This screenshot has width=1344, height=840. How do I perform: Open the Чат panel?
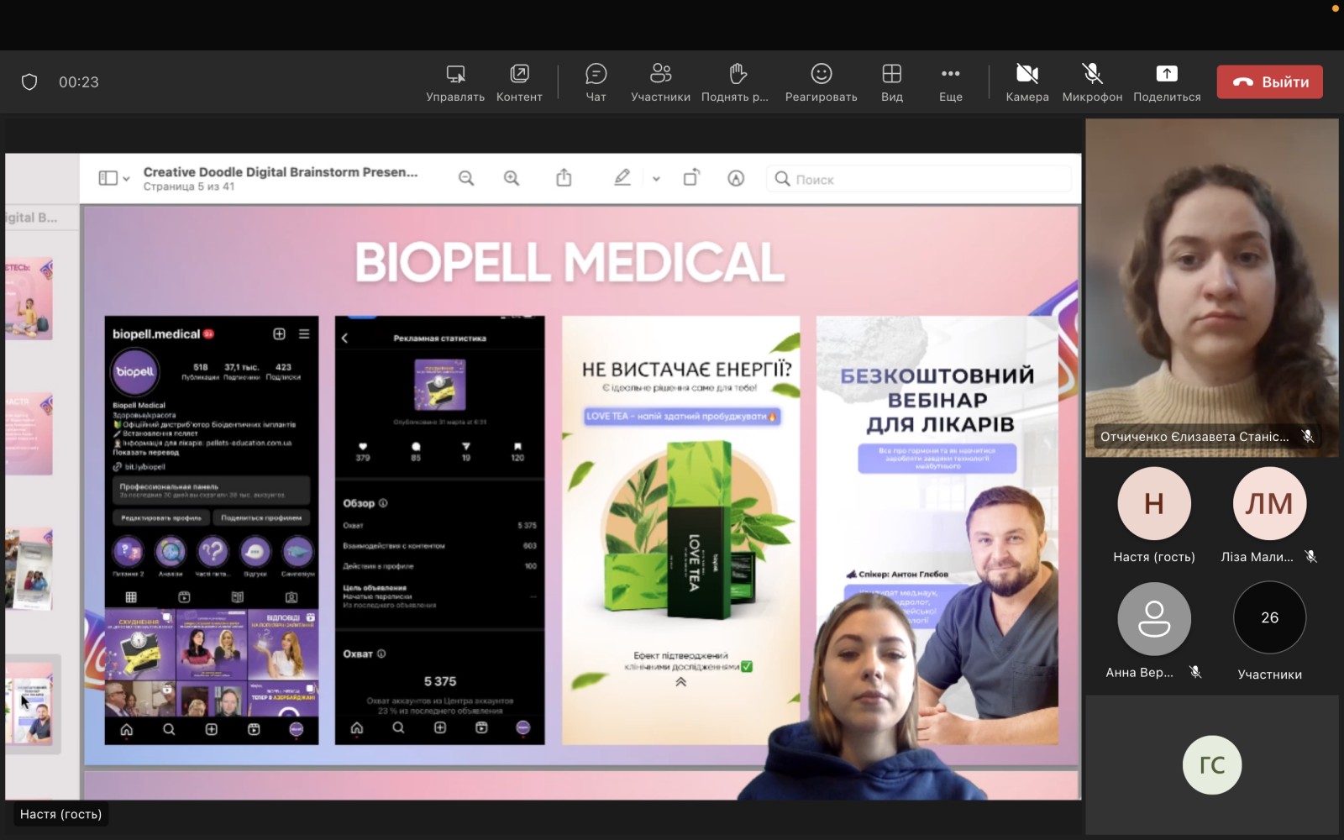coord(596,82)
